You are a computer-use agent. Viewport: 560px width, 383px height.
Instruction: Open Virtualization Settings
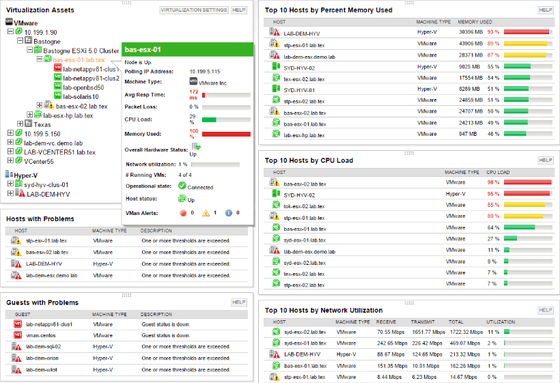click(193, 10)
